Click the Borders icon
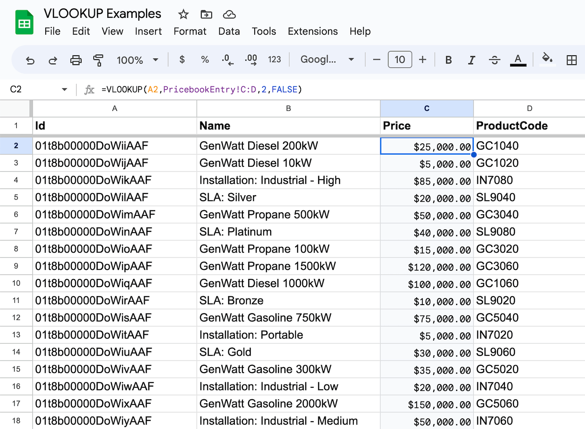The height and width of the screenshot is (429, 585). [x=571, y=60]
